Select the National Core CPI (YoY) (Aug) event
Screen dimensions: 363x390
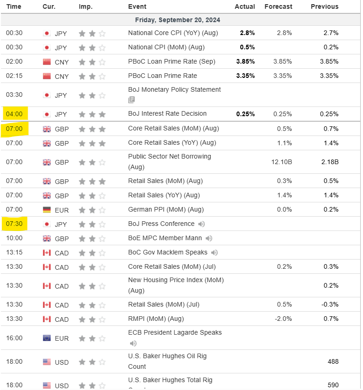(x=173, y=33)
